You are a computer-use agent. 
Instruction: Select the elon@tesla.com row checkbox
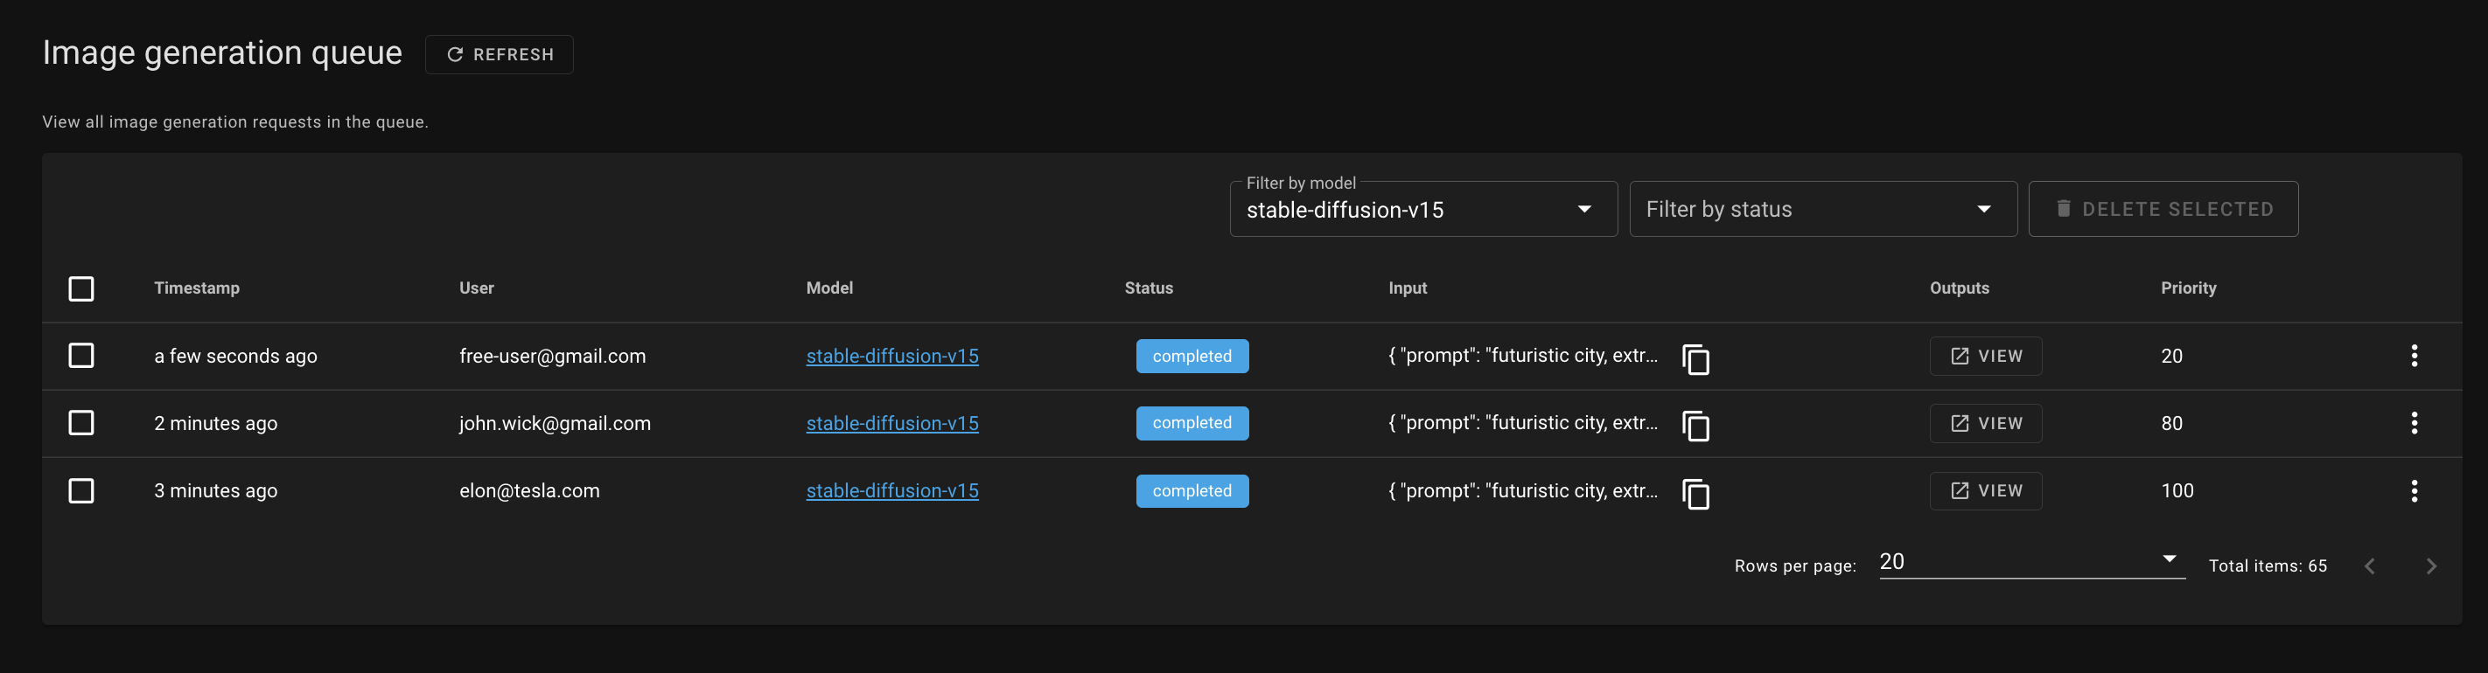coord(81,490)
